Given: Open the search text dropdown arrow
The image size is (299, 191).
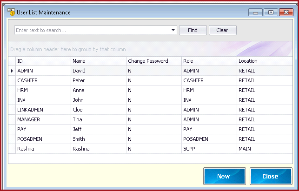Looking at the screenshot, I should coord(173,30).
